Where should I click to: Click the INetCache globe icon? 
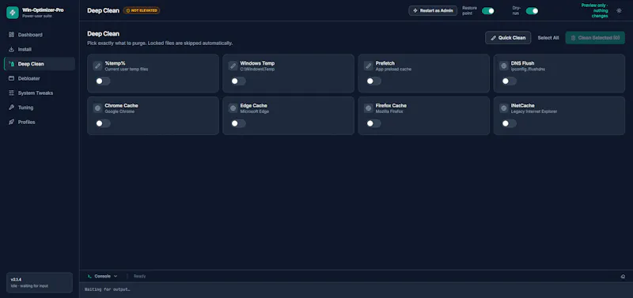(503, 108)
